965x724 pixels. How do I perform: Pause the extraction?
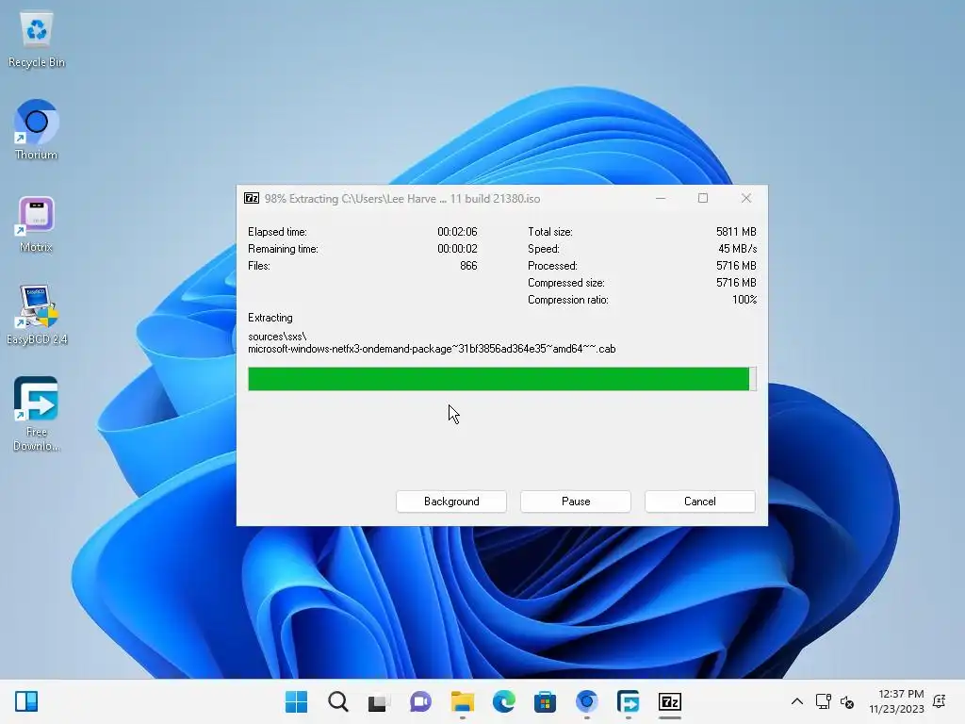pyautogui.click(x=576, y=502)
